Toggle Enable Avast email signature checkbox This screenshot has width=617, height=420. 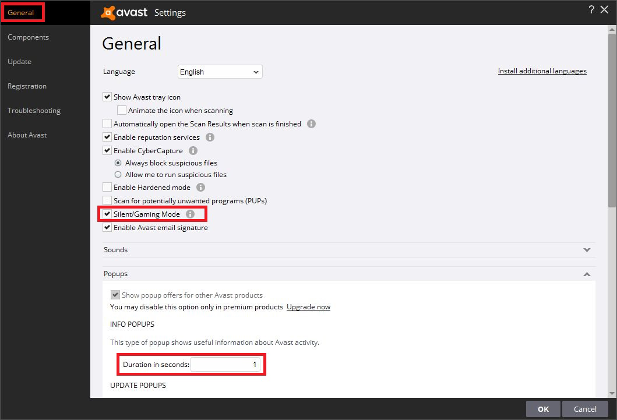(x=107, y=227)
